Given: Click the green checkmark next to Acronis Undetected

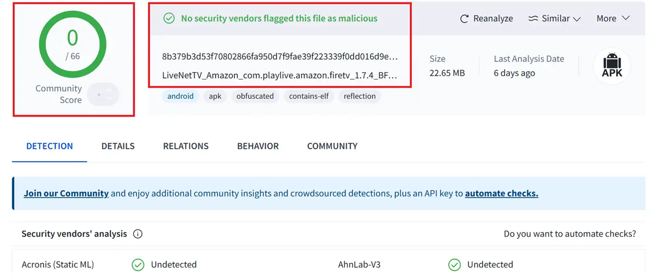Looking at the screenshot, I should click(x=138, y=264).
